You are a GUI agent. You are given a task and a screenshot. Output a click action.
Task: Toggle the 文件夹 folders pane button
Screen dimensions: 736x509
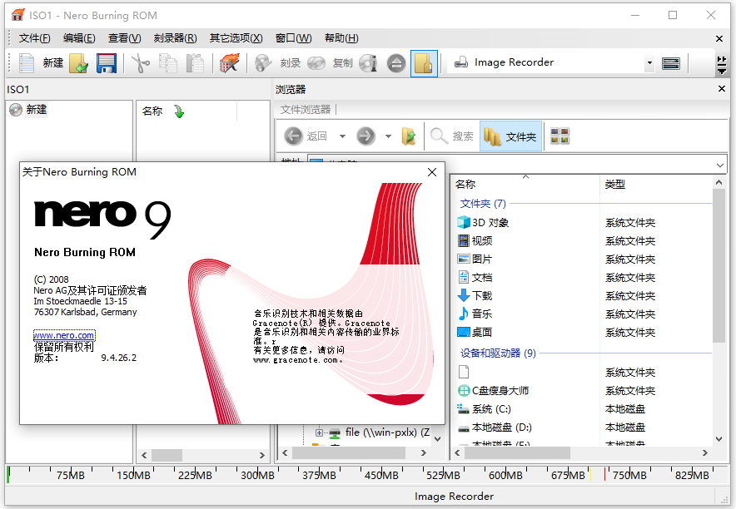[x=510, y=136]
